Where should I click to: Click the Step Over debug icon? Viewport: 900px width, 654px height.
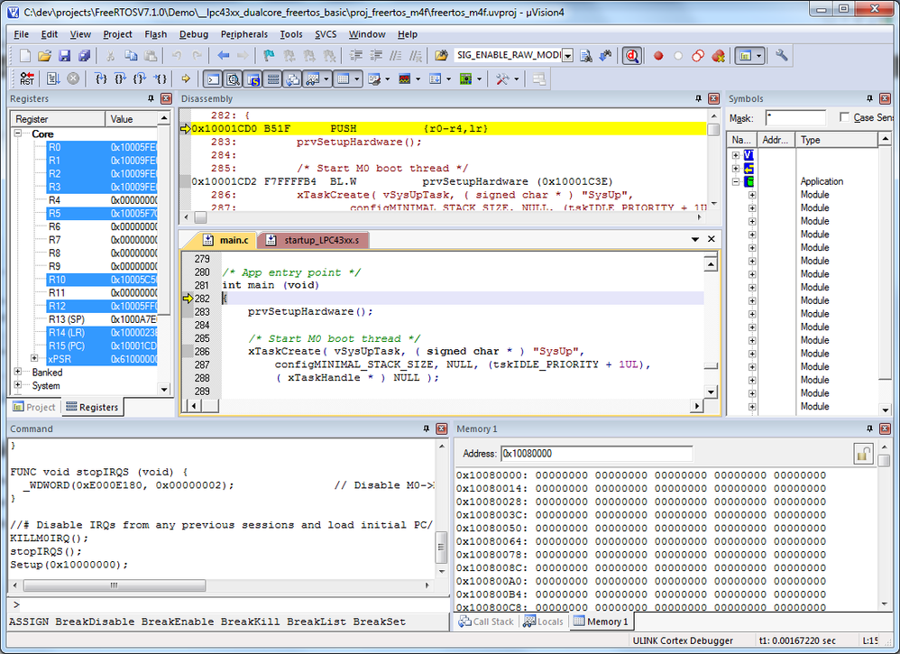point(121,78)
